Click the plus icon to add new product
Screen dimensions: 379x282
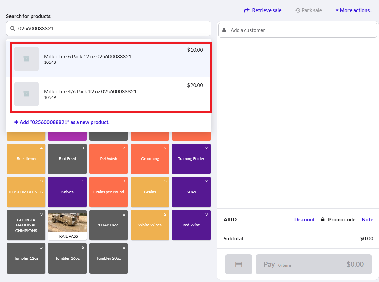[x=16, y=122]
